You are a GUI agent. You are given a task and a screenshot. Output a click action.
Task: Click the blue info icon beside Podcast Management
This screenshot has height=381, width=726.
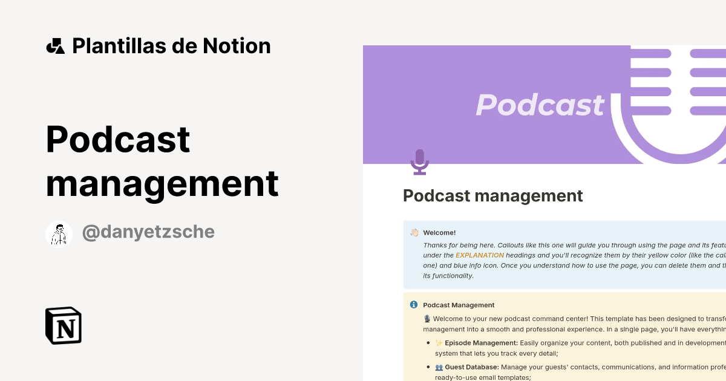[x=414, y=304]
